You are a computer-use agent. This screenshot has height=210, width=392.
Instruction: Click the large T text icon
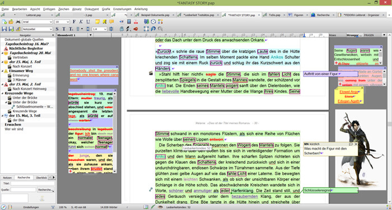point(64,29)
